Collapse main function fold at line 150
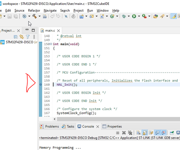 tap(51, 44)
